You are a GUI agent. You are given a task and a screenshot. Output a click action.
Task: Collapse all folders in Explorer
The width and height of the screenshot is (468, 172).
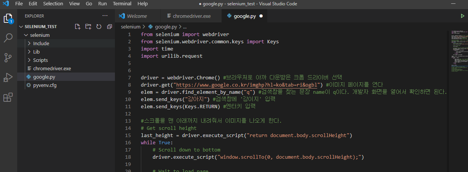pyautogui.click(x=110, y=27)
